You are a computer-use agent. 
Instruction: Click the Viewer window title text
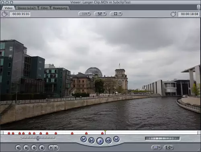pos(100,2)
